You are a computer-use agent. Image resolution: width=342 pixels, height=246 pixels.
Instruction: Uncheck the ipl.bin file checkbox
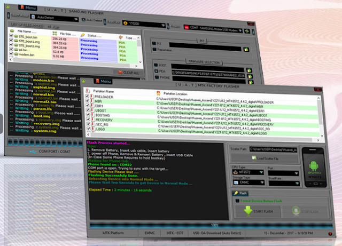click(x=11, y=49)
